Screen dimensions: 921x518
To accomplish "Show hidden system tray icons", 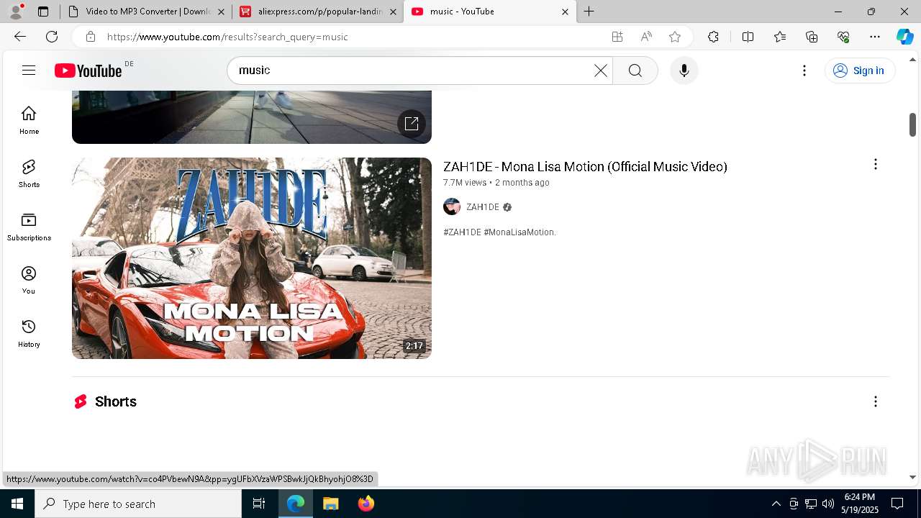I will 776,504.
